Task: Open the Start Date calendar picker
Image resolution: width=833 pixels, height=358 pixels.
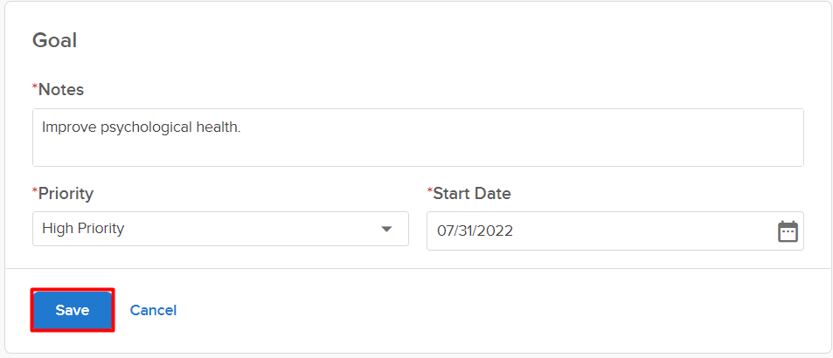Action: coord(788,231)
